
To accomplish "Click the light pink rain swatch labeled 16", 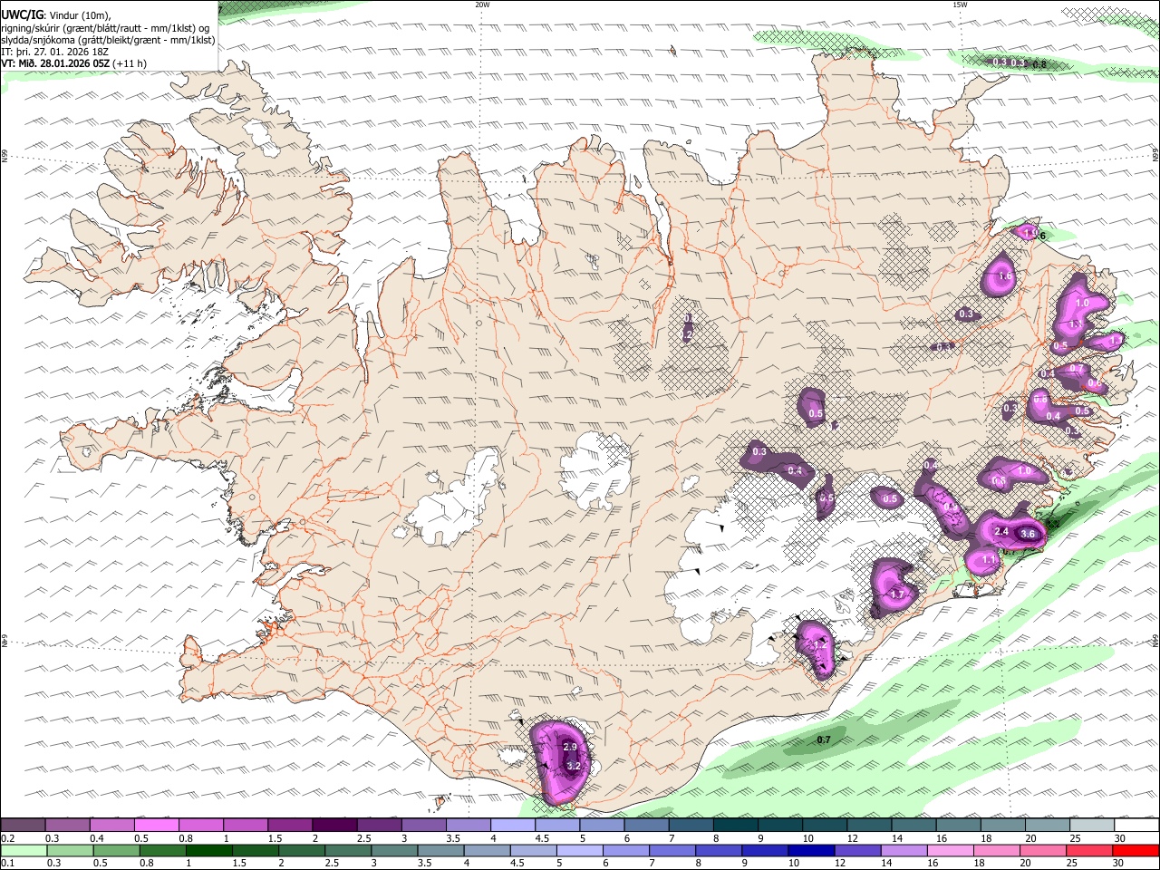I will coord(951,851).
